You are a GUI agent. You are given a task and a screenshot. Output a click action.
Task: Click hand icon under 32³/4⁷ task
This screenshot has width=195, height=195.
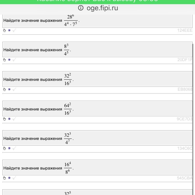tap(4, 148)
